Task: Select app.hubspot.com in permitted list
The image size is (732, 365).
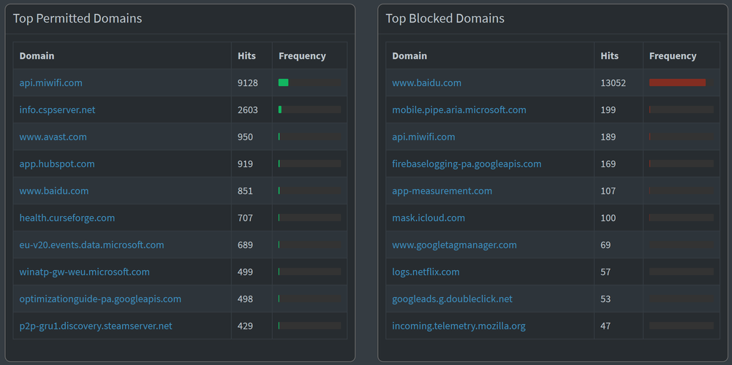Action: pos(57,164)
